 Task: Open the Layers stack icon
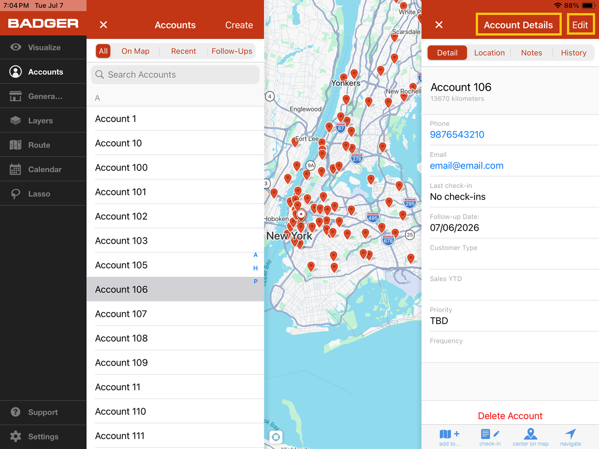15,120
